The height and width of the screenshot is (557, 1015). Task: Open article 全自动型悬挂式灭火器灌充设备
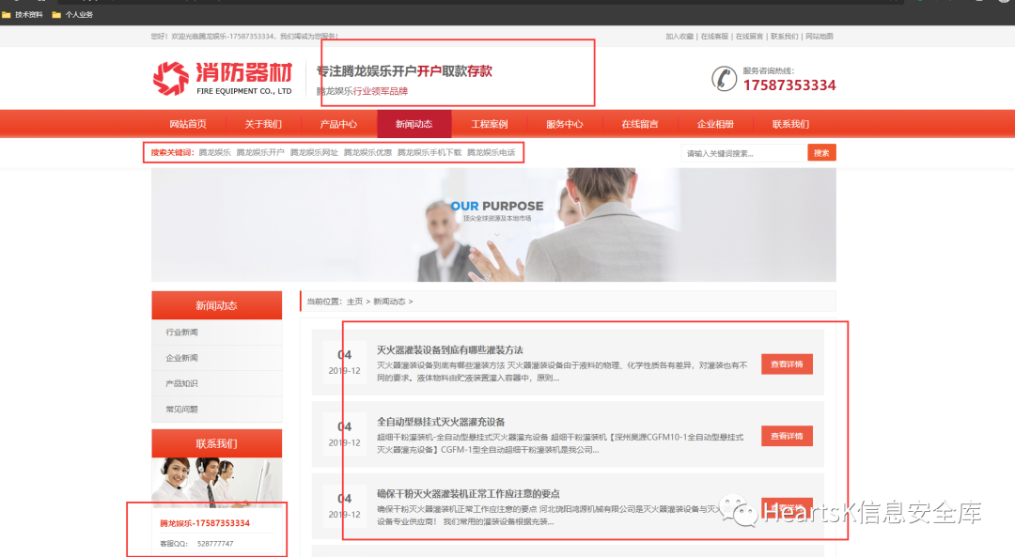click(x=441, y=422)
